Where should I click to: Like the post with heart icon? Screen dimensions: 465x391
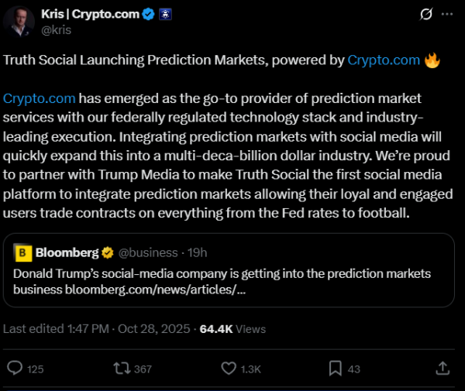(228, 369)
